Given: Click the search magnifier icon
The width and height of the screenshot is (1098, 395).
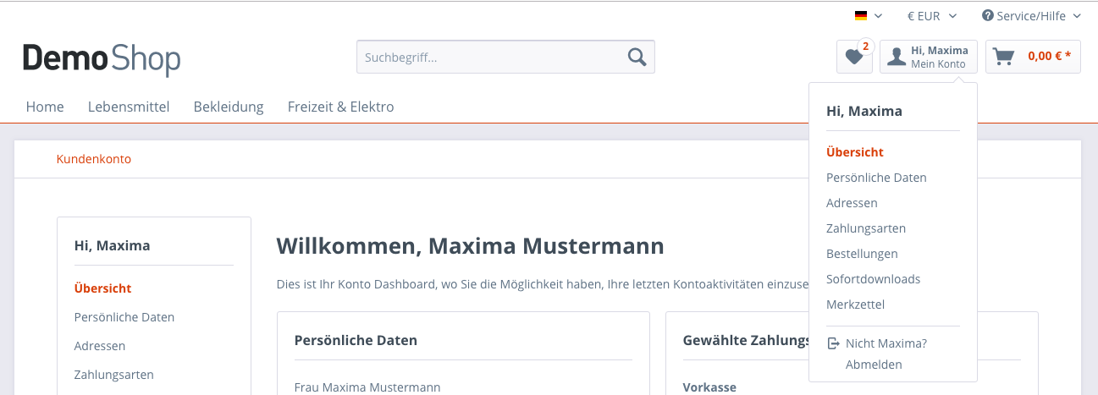Looking at the screenshot, I should 637,57.
